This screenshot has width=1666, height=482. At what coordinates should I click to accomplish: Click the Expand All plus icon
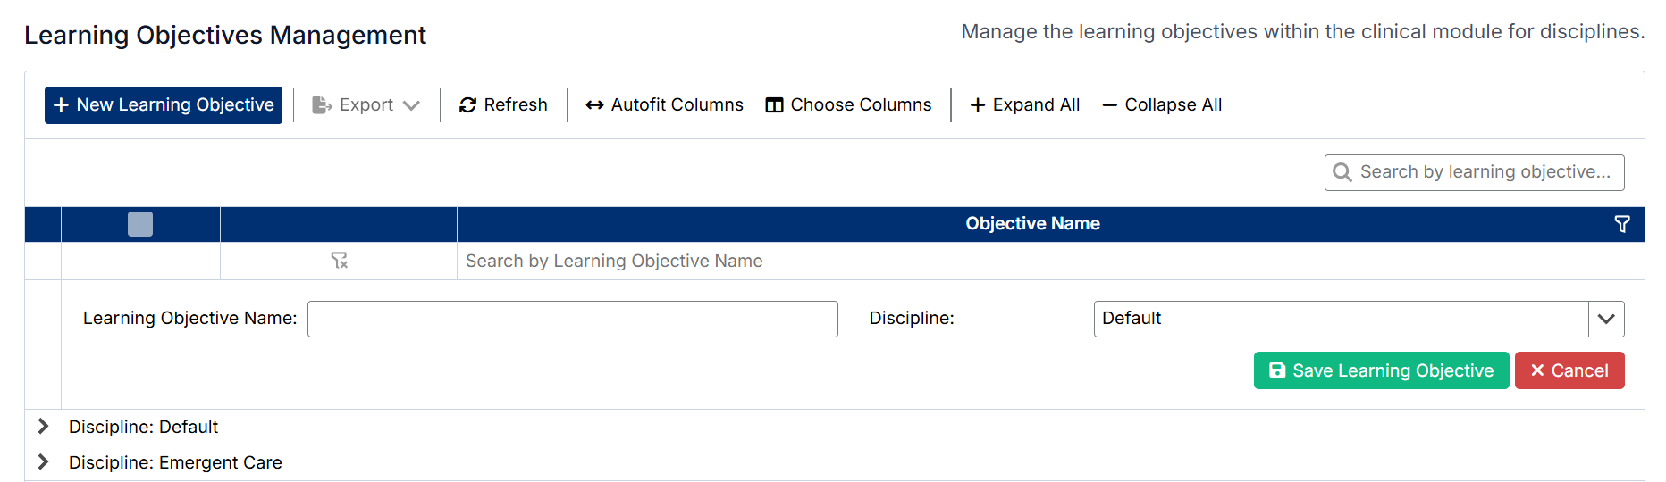coord(978,105)
